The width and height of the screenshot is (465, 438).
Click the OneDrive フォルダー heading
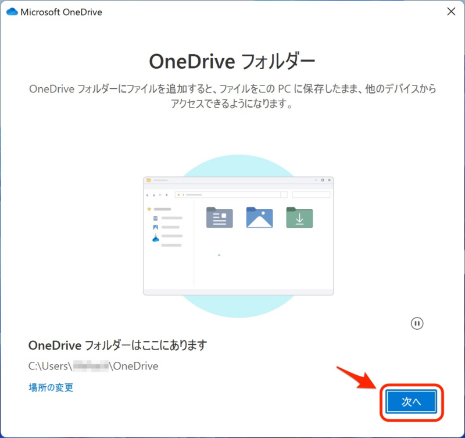[233, 60]
